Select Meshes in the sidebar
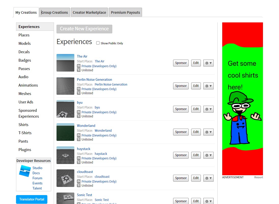 click(25, 93)
